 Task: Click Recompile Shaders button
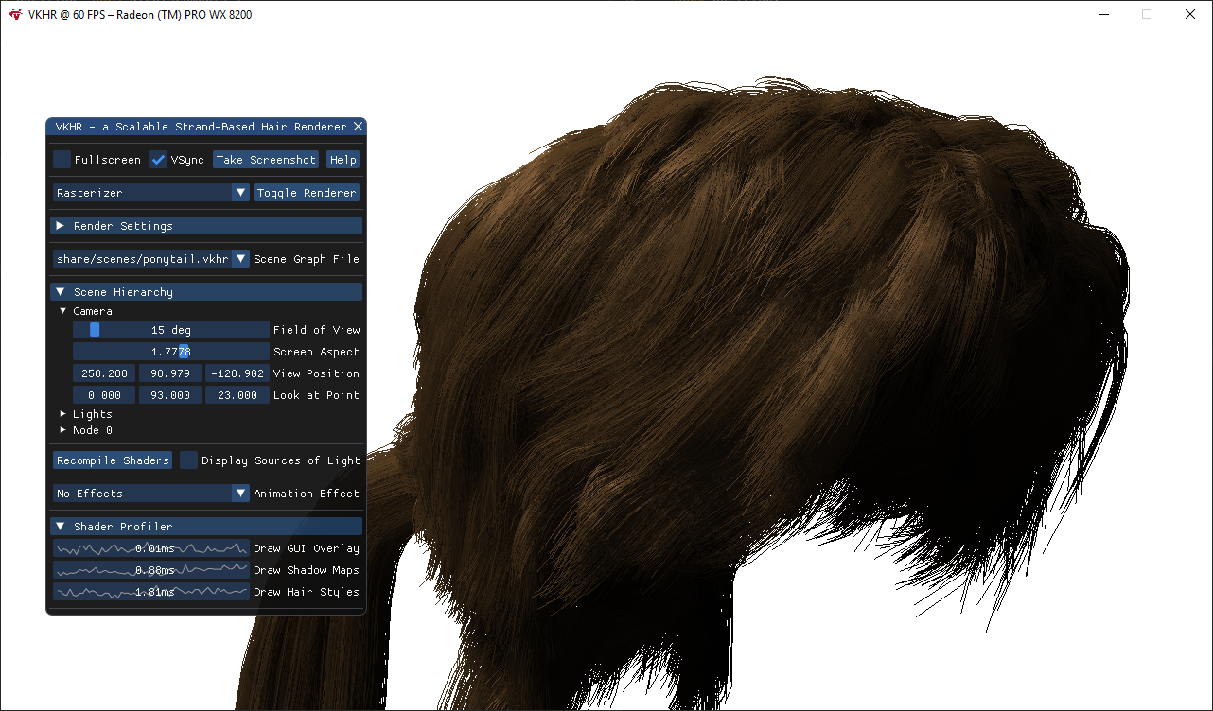pyautogui.click(x=113, y=460)
